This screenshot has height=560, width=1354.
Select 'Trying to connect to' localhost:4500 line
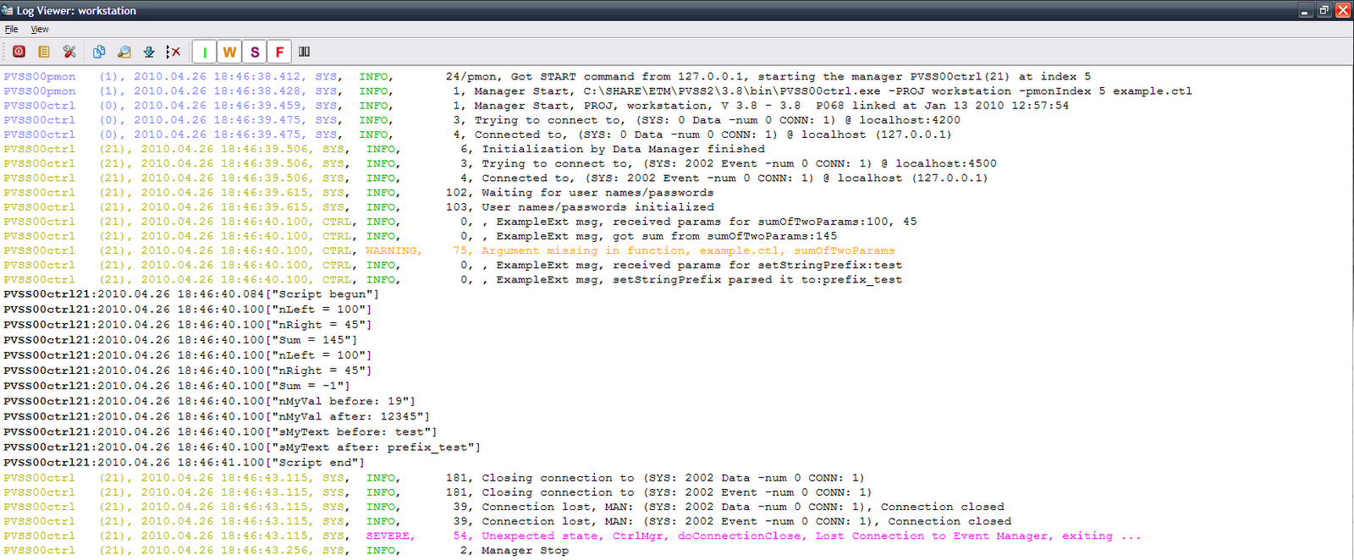500,163
